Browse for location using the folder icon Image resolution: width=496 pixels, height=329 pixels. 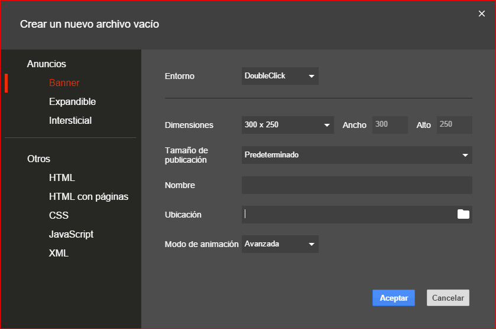[x=463, y=214]
